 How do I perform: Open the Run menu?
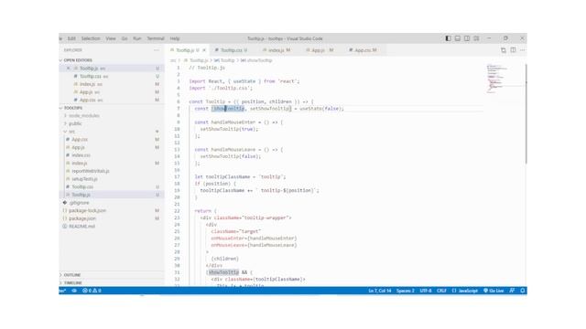point(137,38)
